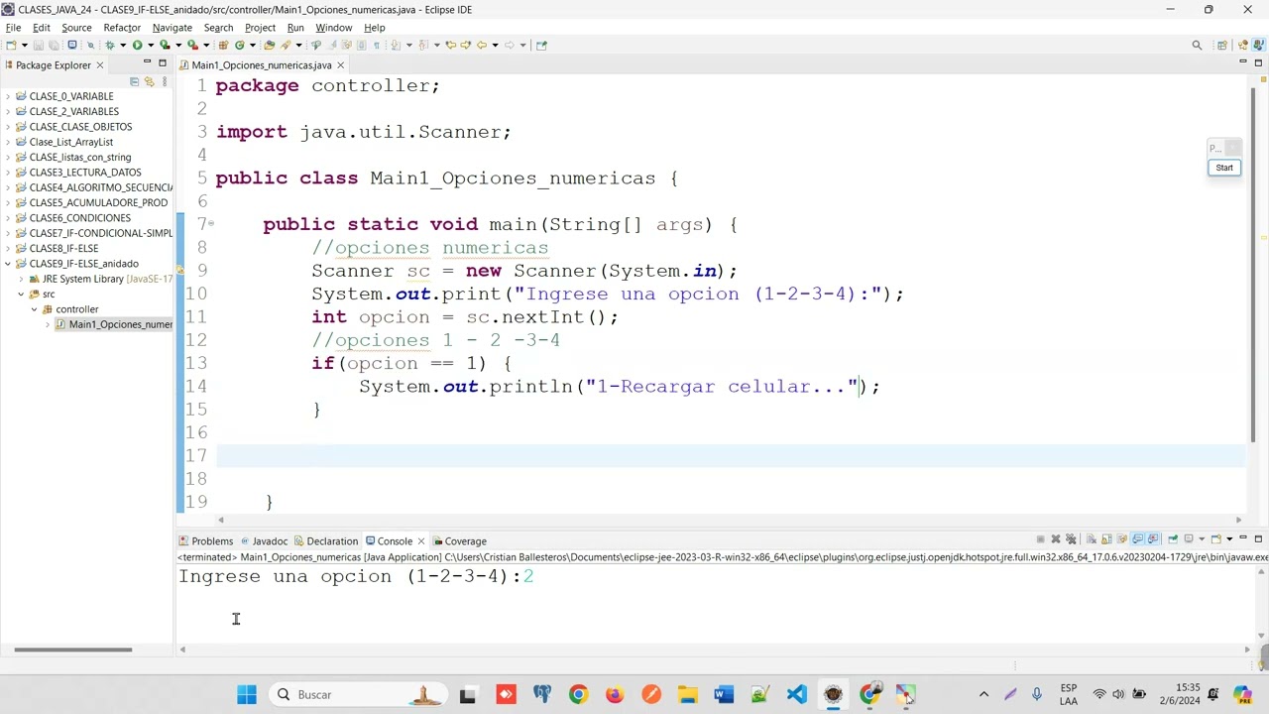This screenshot has height=714, width=1269.
Task: Collapse CLASE9_IF-ELSE_anidado project
Action: click(x=8, y=264)
